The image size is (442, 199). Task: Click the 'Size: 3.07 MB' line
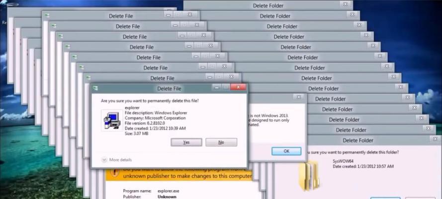[x=136, y=133]
